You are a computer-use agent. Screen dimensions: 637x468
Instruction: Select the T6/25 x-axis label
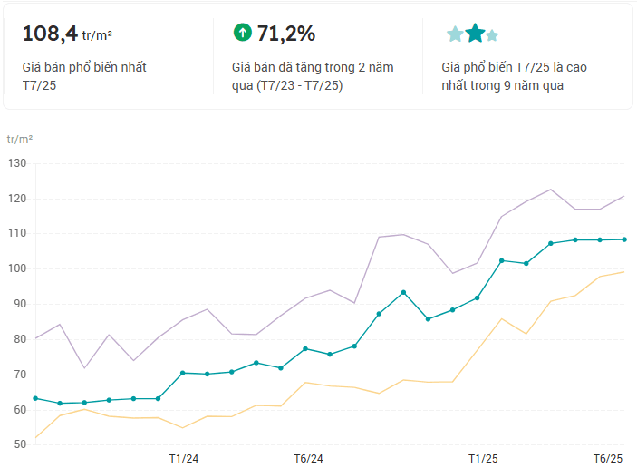click(608, 458)
